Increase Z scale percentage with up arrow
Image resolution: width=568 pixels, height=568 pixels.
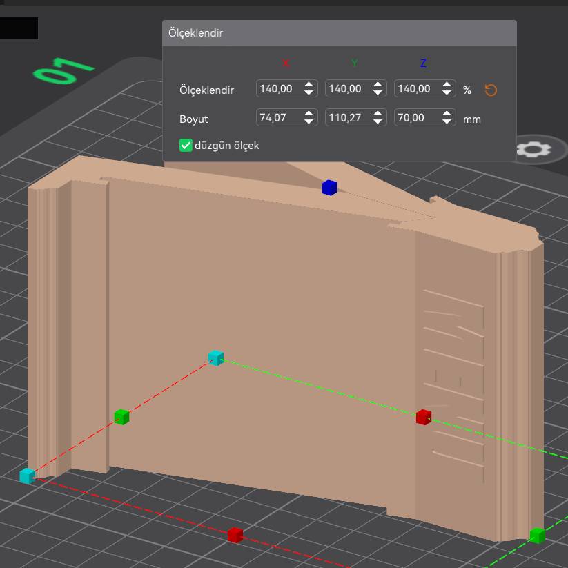[447, 84]
